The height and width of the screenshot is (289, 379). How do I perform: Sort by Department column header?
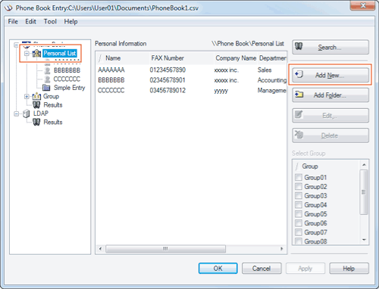click(272, 58)
